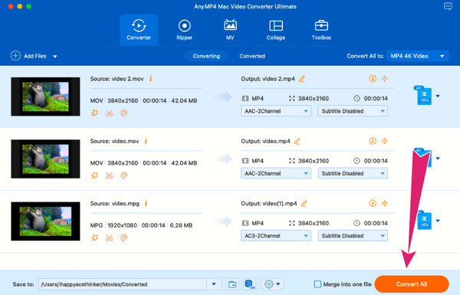
Task: Enhance video.mpg with the star wand icon
Action: click(94, 238)
